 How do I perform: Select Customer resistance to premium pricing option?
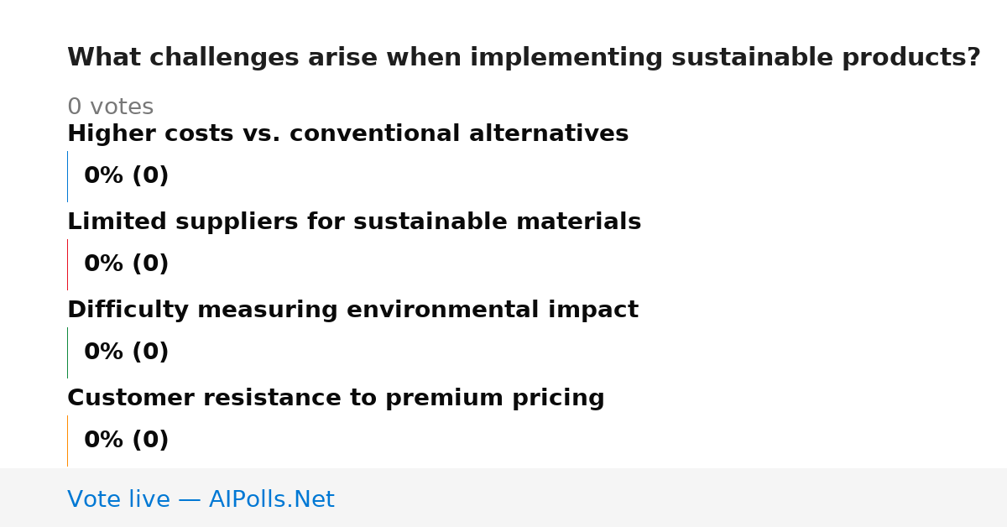(x=336, y=398)
